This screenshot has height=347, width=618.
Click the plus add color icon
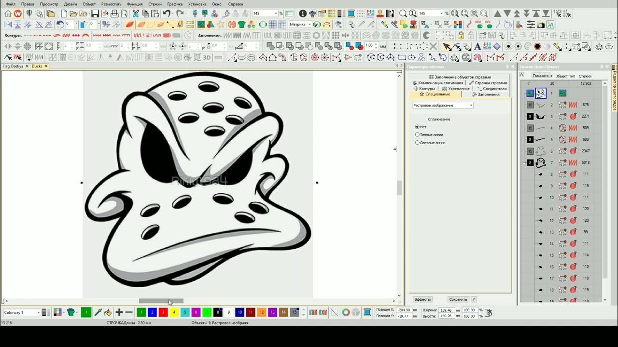pos(119,312)
